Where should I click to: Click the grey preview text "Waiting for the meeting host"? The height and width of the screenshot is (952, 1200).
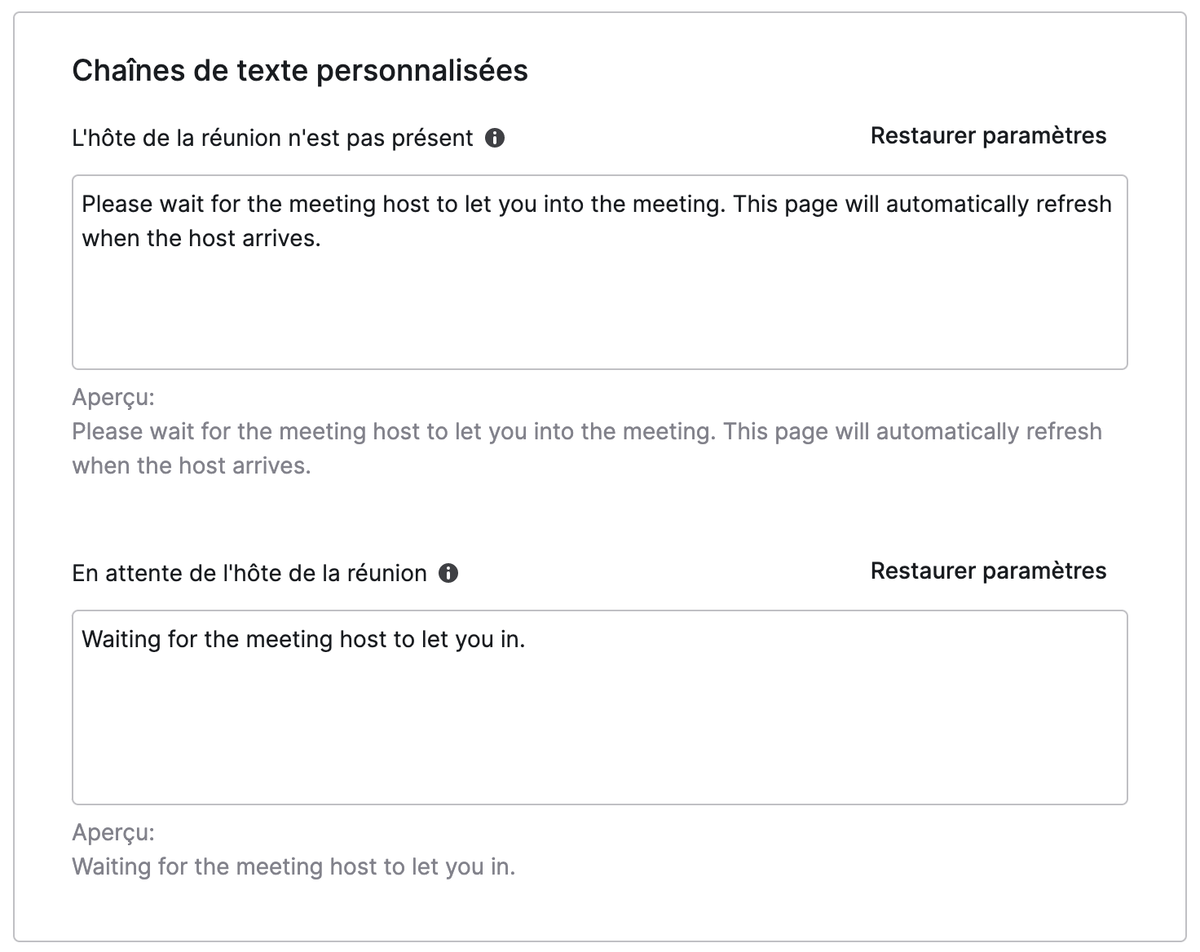(x=293, y=866)
